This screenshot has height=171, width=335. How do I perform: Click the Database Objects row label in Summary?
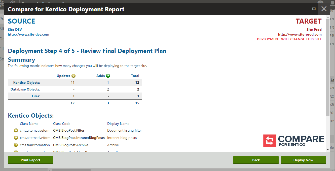[x=25, y=89]
